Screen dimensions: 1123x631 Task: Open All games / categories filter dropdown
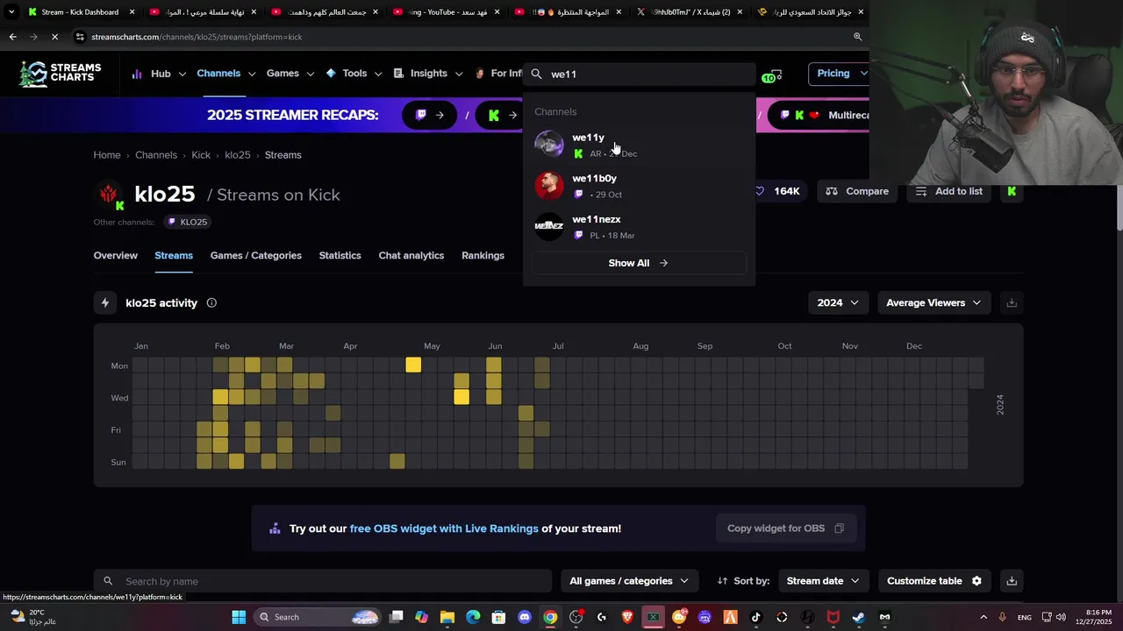coord(629,581)
